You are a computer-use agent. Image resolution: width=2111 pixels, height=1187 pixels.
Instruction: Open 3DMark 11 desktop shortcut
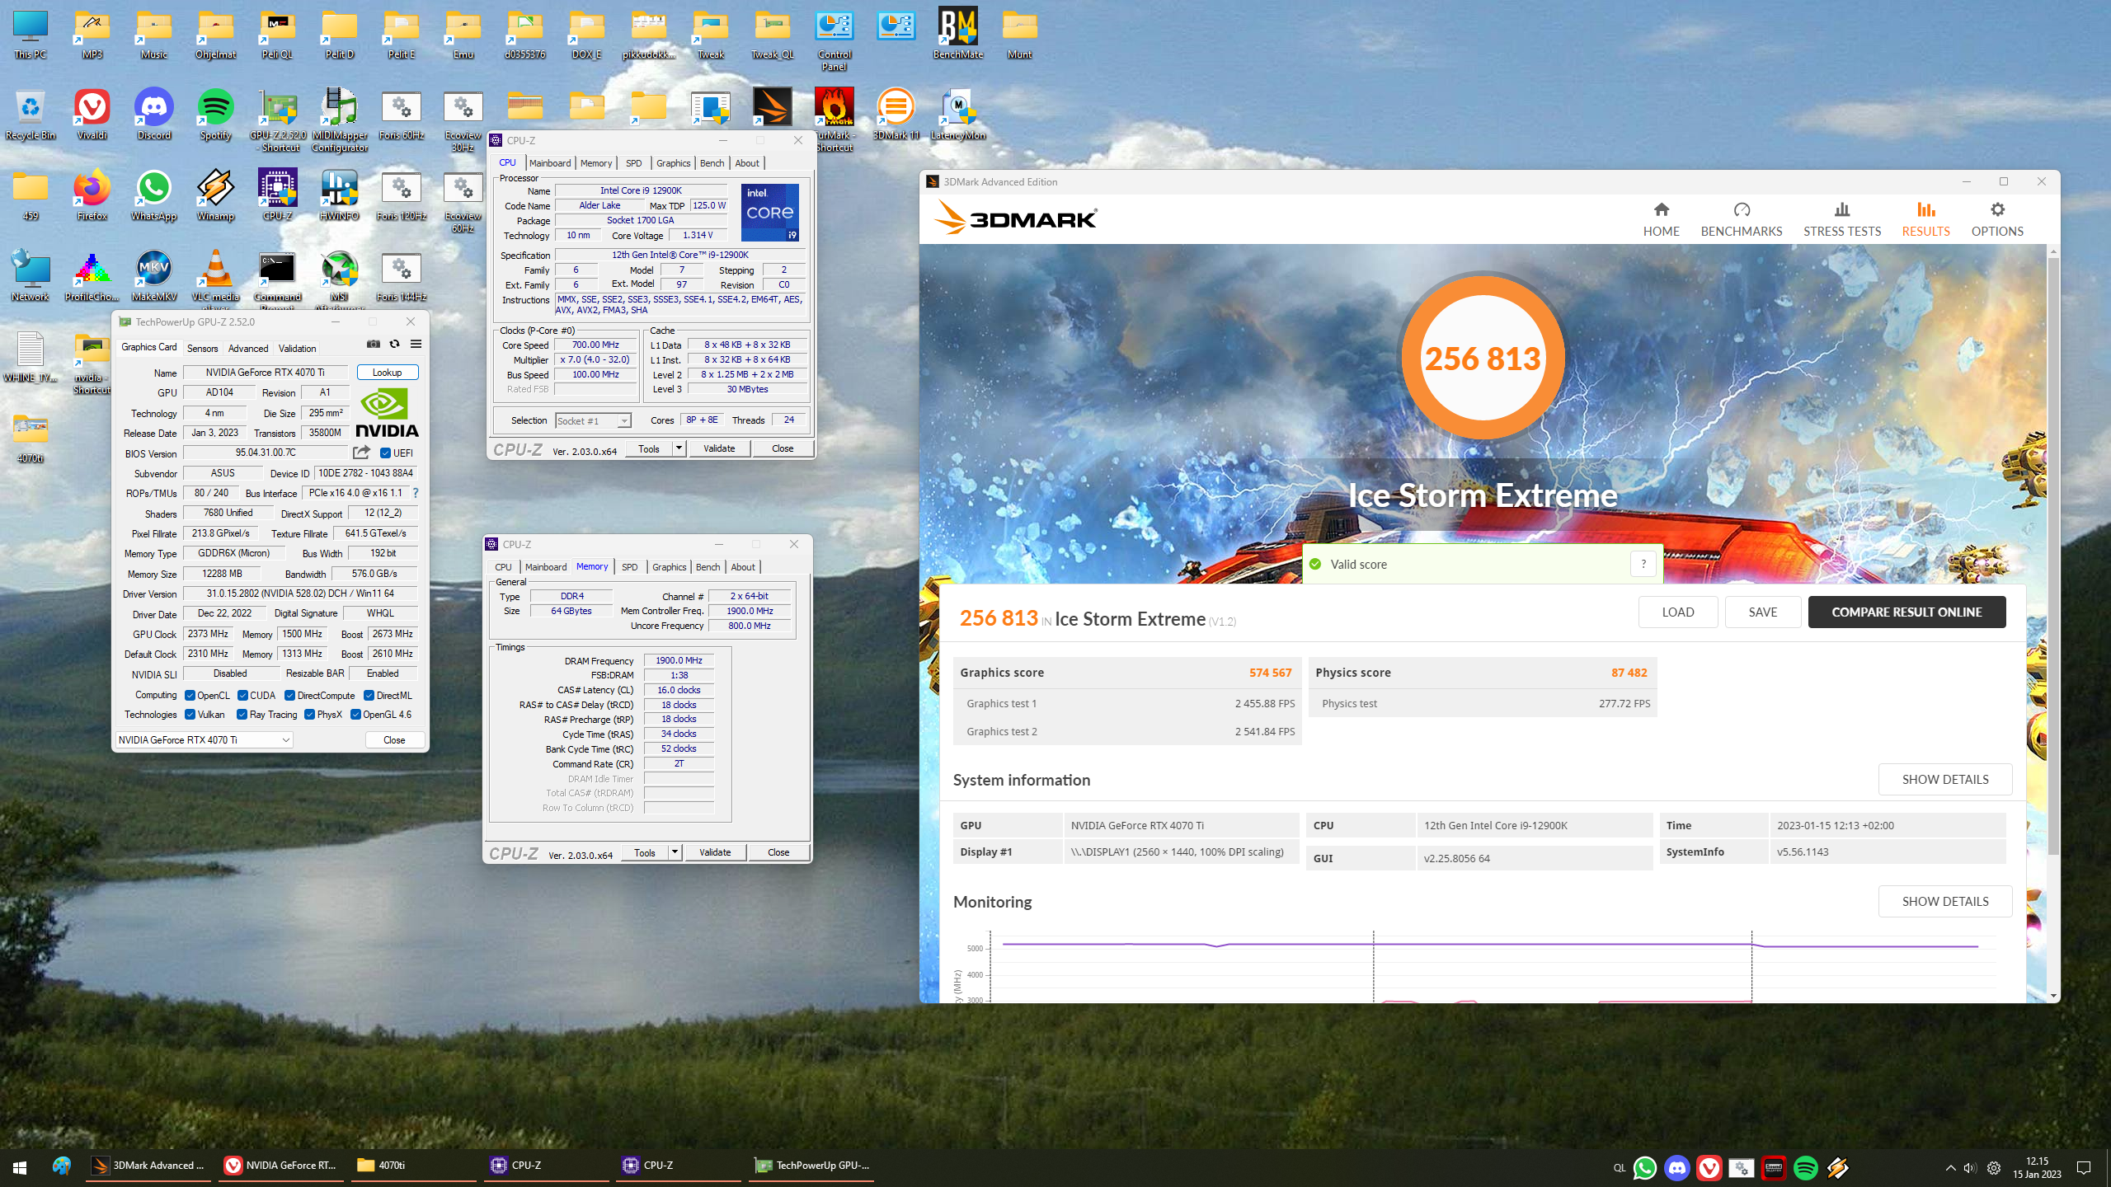896,115
